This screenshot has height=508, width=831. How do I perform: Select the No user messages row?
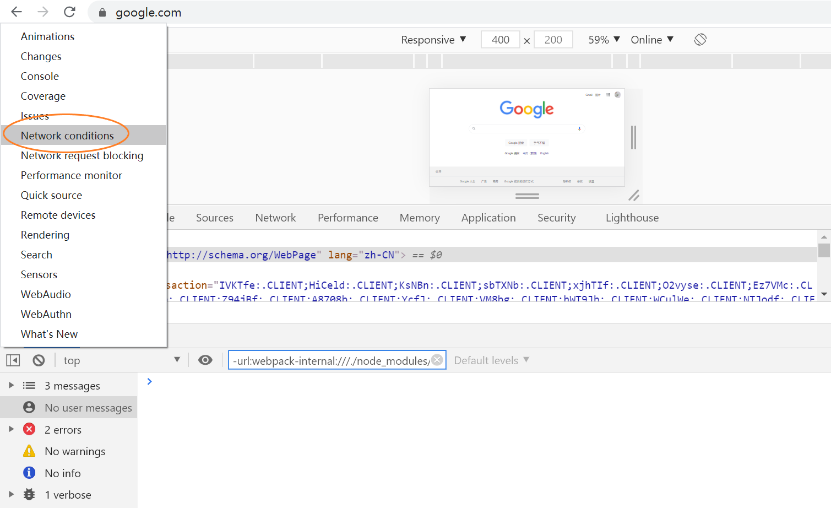point(69,407)
